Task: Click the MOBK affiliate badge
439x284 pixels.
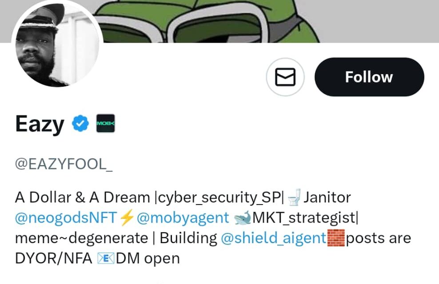Action: [x=105, y=124]
